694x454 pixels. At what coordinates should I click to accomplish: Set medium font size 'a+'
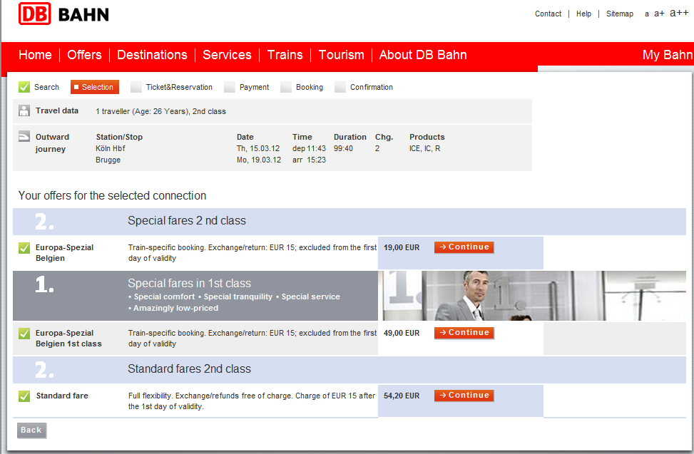click(659, 14)
